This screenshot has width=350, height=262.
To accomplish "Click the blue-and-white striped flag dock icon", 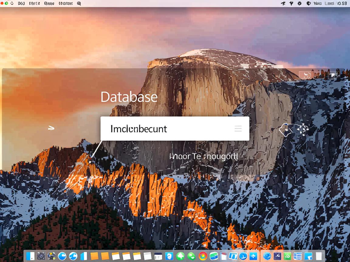I will tap(297, 256).
